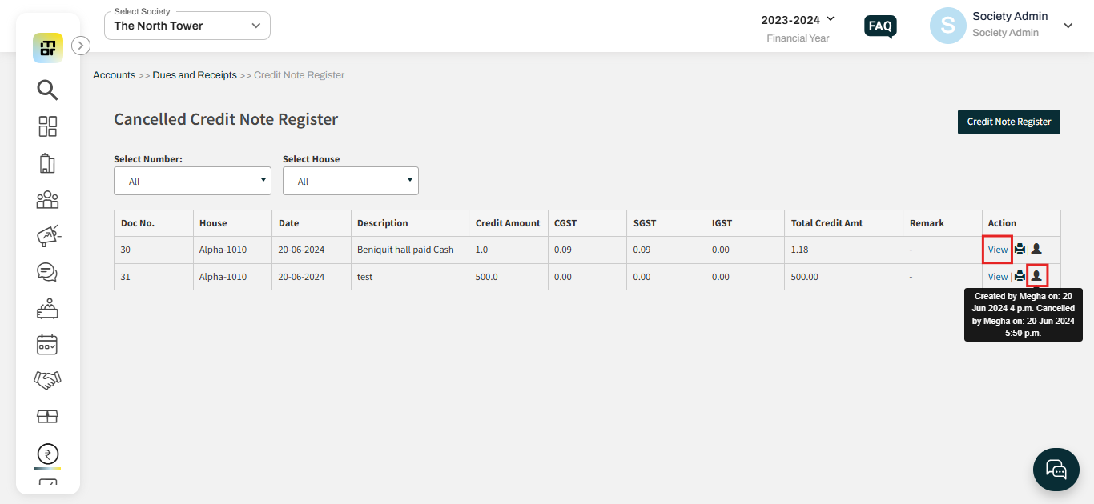Open the megaphone announcements icon

49,236
